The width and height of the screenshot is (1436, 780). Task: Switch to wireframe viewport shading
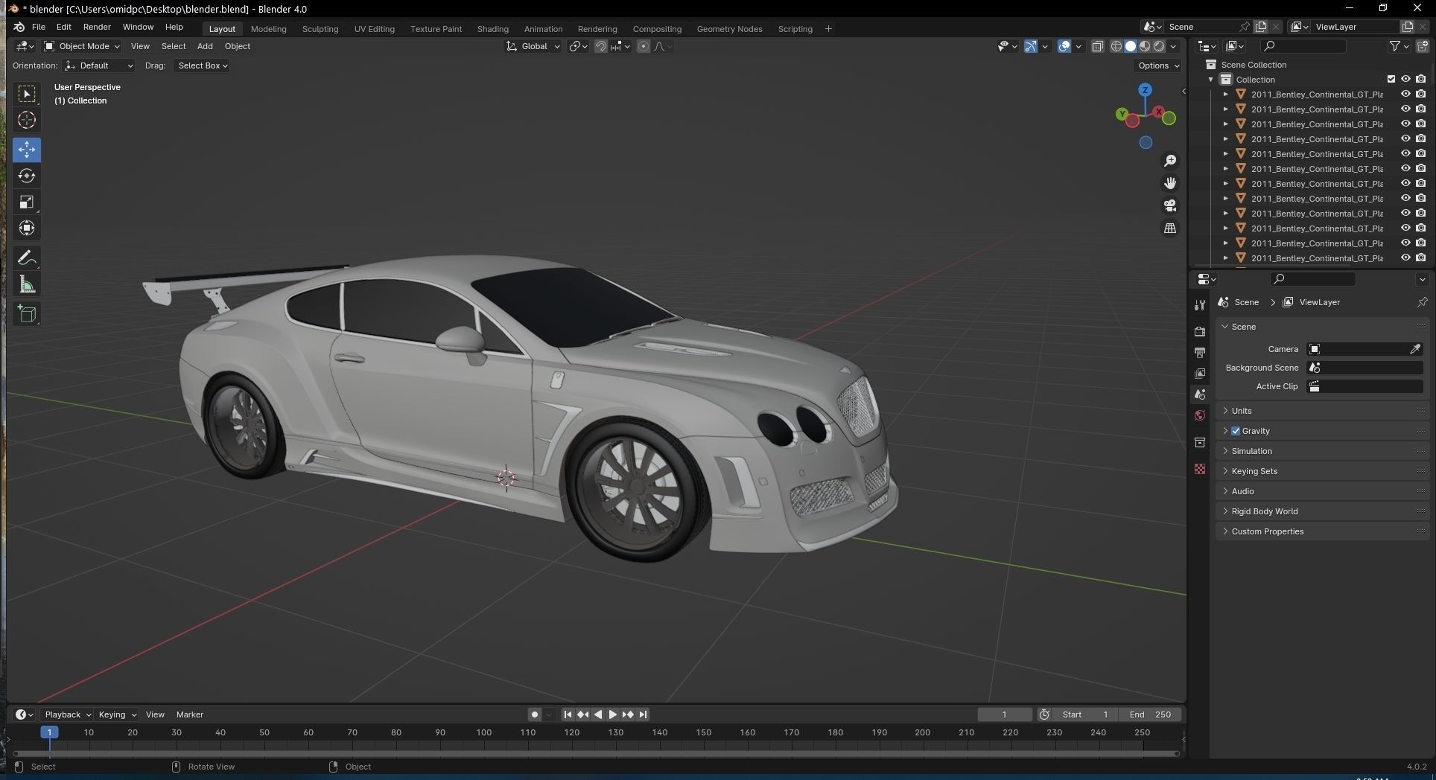pos(1116,46)
